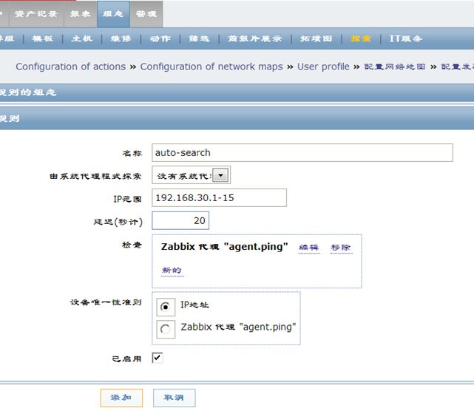Click the 添加 button
474x411 pixels.
tap(121, 398)
